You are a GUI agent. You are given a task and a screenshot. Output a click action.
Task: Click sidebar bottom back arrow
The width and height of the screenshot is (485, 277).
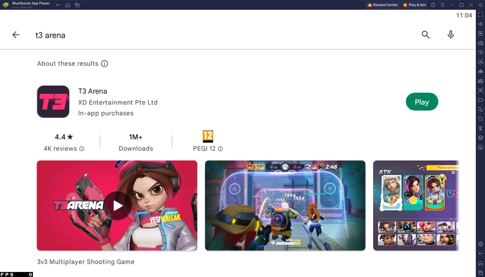[481, 254]
